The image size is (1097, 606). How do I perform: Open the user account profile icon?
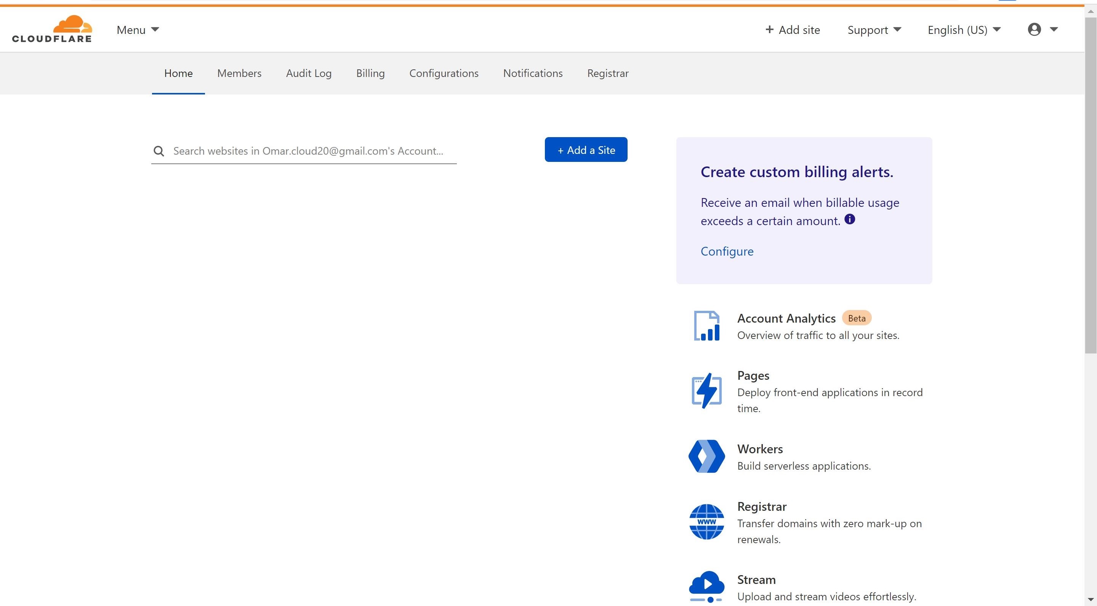[x=1034, y=29]
